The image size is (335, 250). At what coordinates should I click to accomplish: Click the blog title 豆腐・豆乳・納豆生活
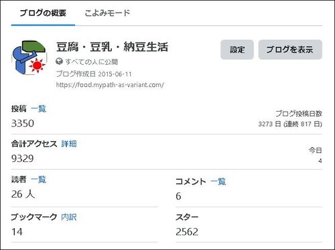pyautogui.click(x=112, y=47)
